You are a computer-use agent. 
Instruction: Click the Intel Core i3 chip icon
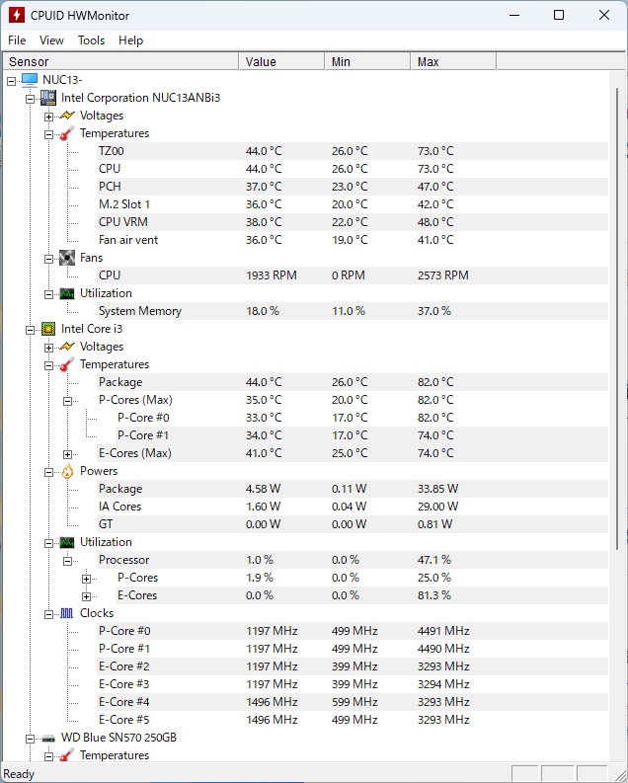[x=48, y=329]
